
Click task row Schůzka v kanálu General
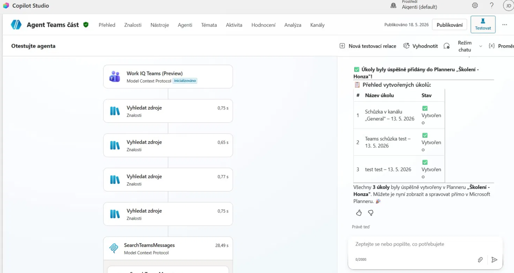(399, 115)
